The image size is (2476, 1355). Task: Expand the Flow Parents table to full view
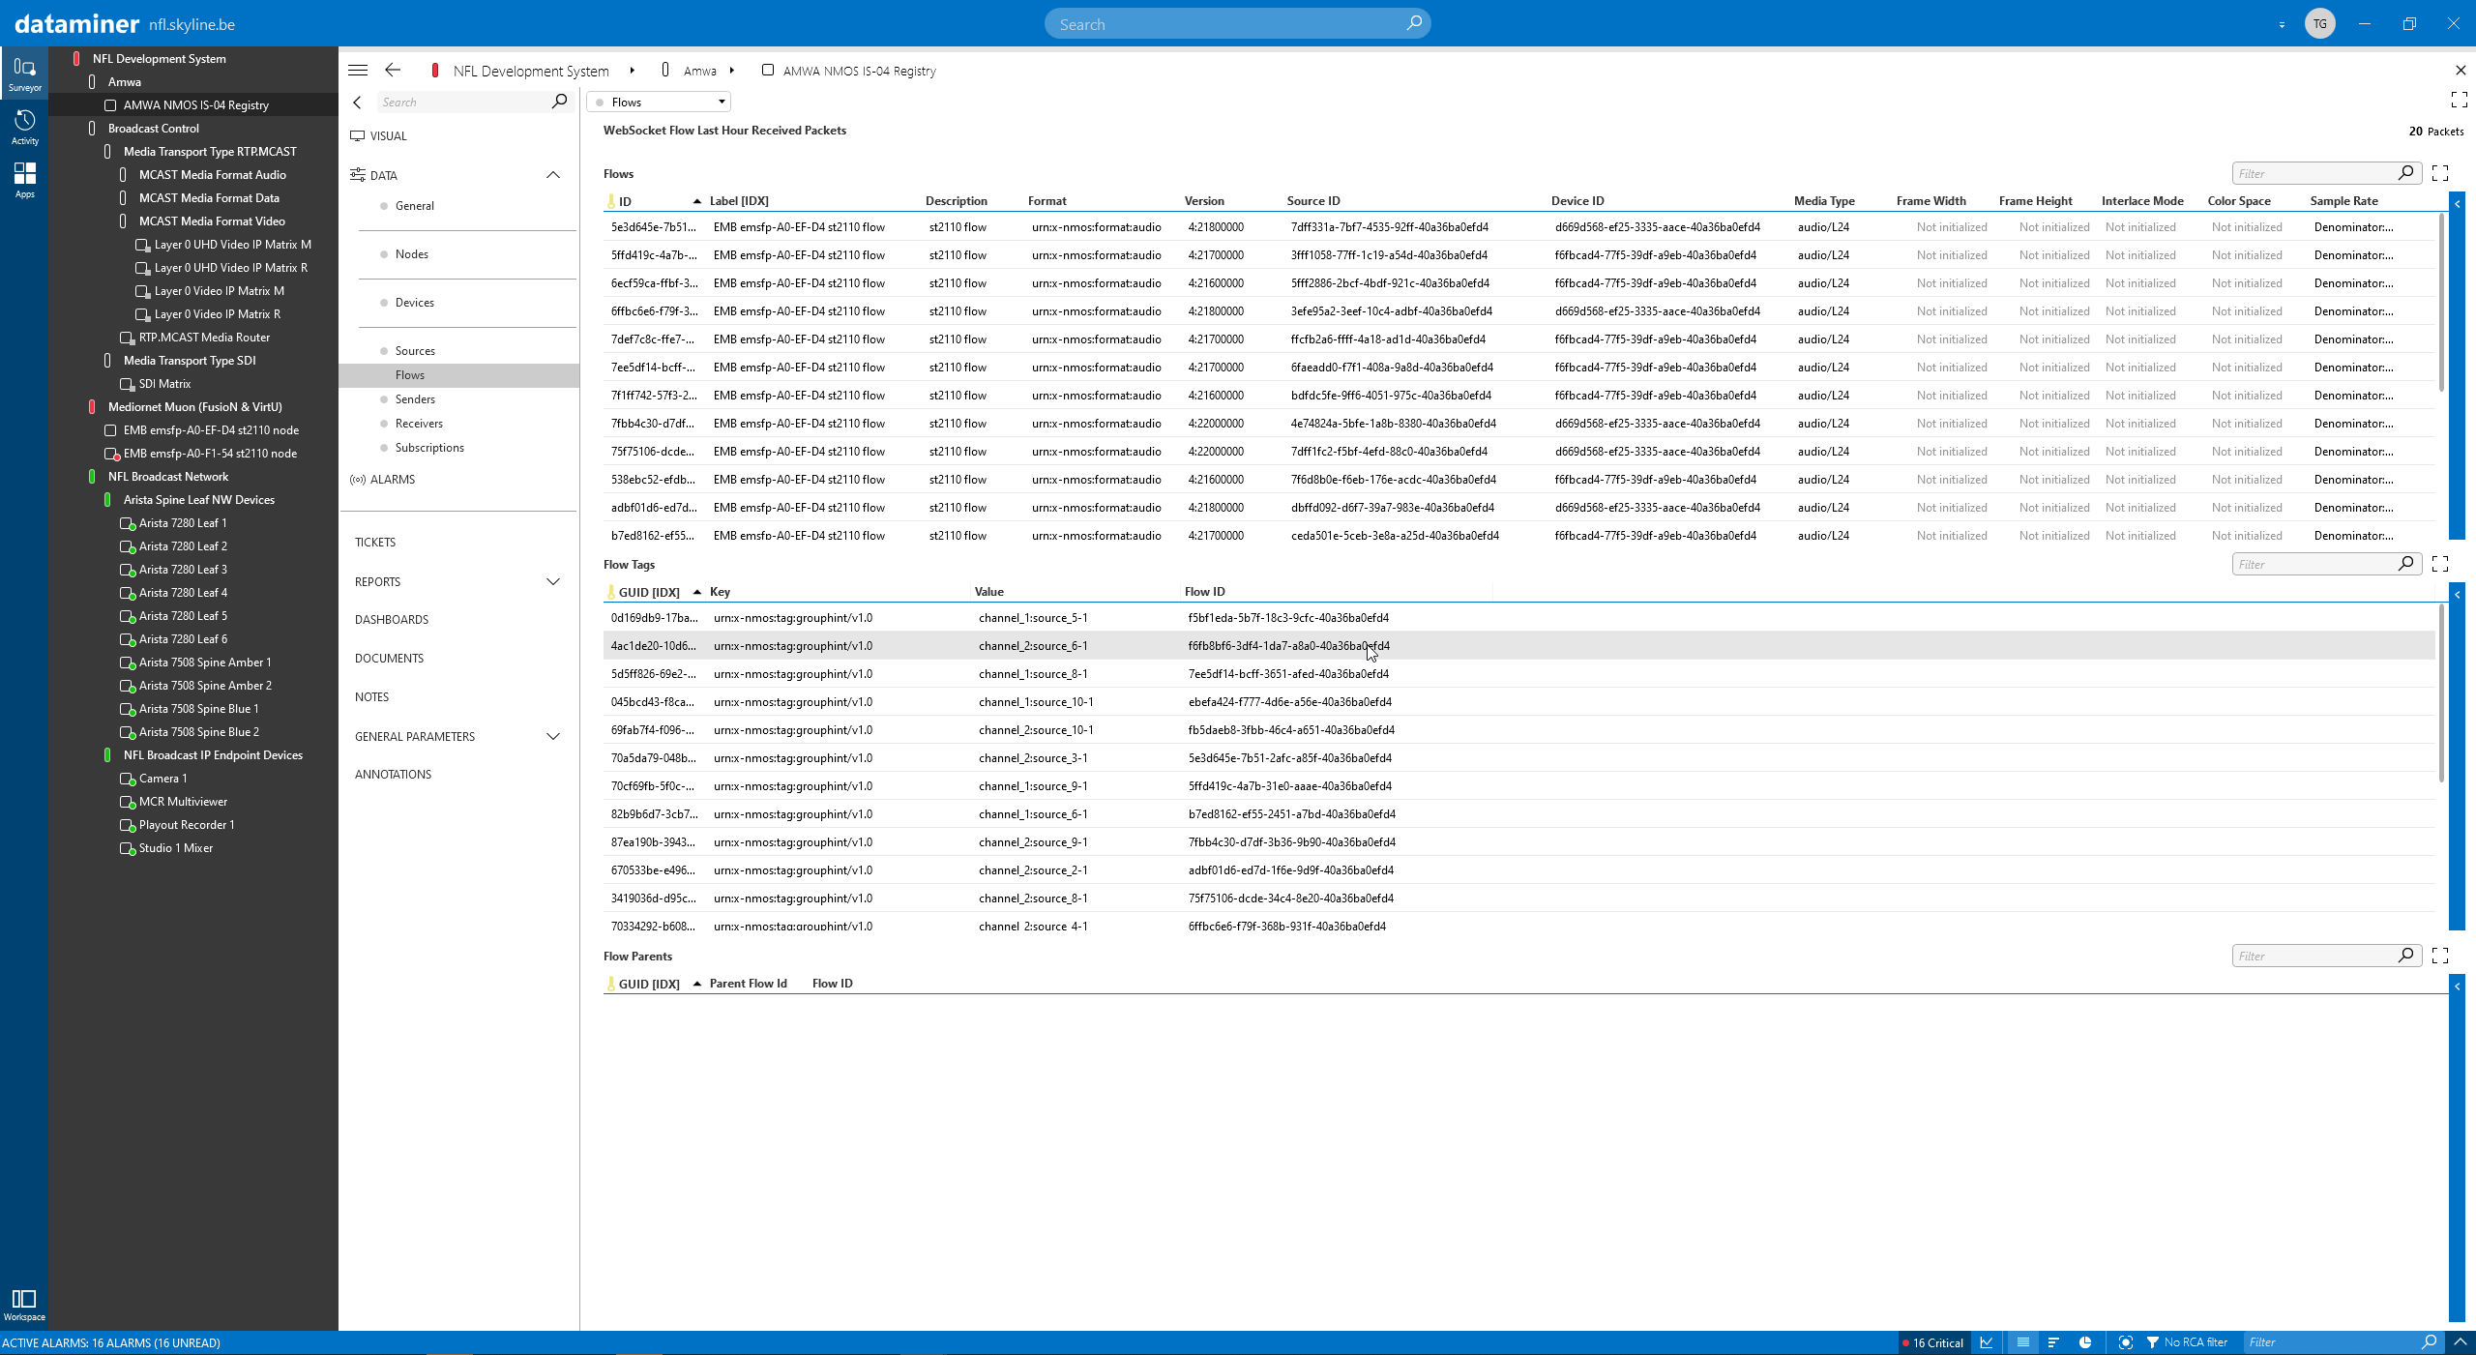2440,956
